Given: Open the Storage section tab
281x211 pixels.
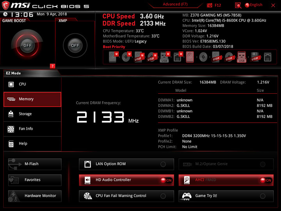Looking at the screenshot, I should coord(32,114).
